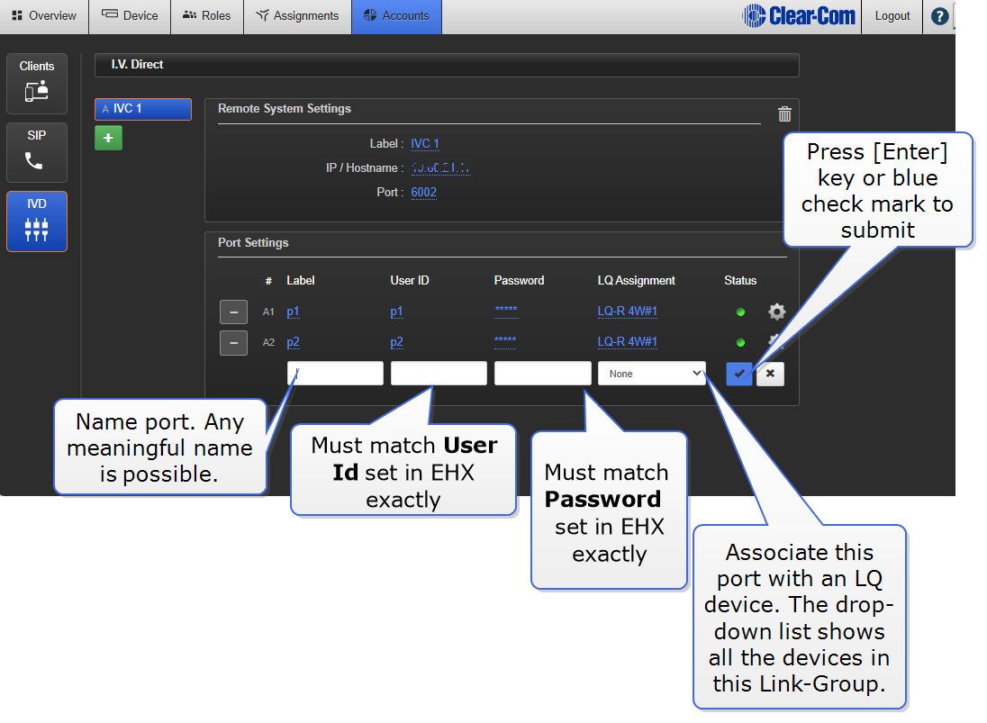Edit the A2 label p2
Screen dimensions: 987x723
coord(293,342)
